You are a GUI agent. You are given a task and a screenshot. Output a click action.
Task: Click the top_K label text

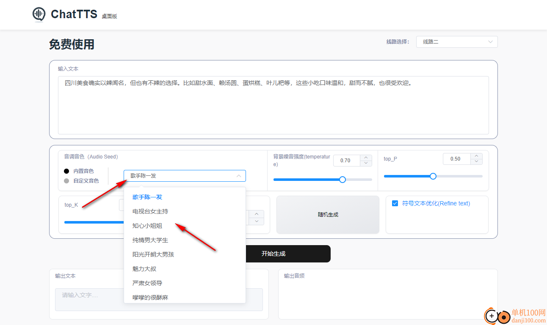[x=71, y=205]
